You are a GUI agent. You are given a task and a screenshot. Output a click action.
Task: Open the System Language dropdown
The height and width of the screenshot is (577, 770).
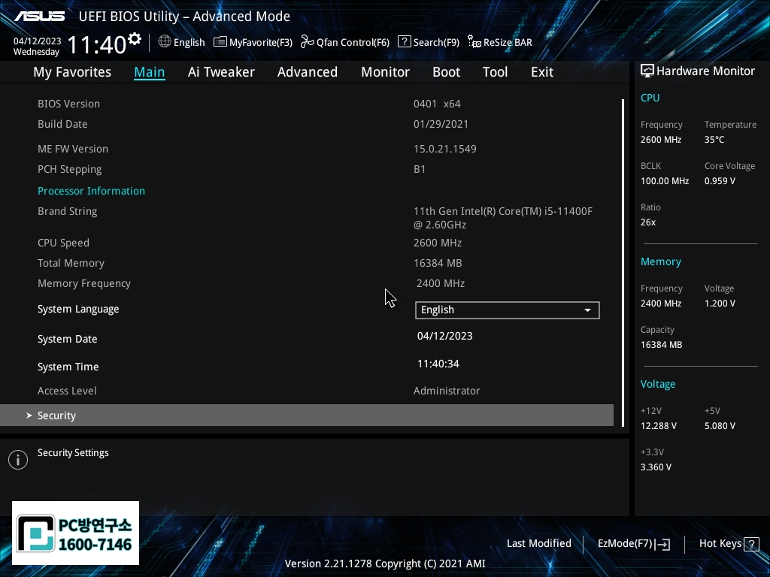pos(508,310)
